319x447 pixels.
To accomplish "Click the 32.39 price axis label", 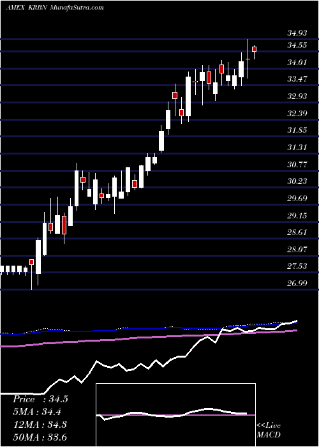I will click(x=297, y=114).
